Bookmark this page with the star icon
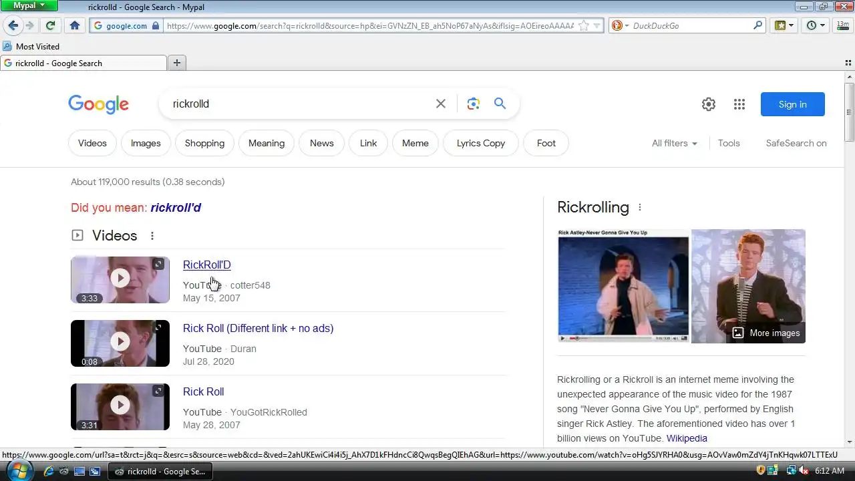The height and width of the screenshot is (481, 855). (584, 25)
